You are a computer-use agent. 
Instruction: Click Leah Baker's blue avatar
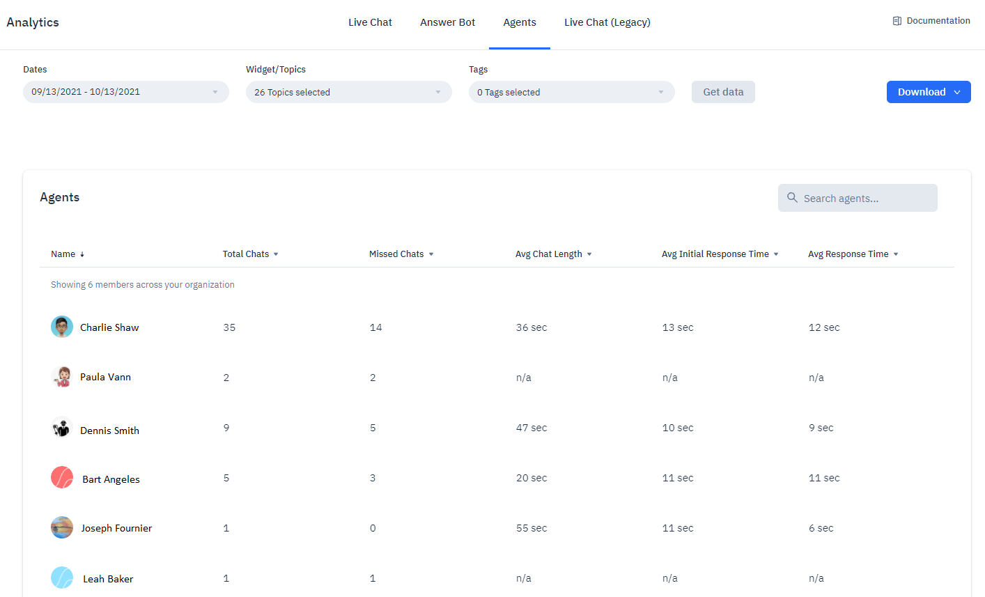coord(62,577)
